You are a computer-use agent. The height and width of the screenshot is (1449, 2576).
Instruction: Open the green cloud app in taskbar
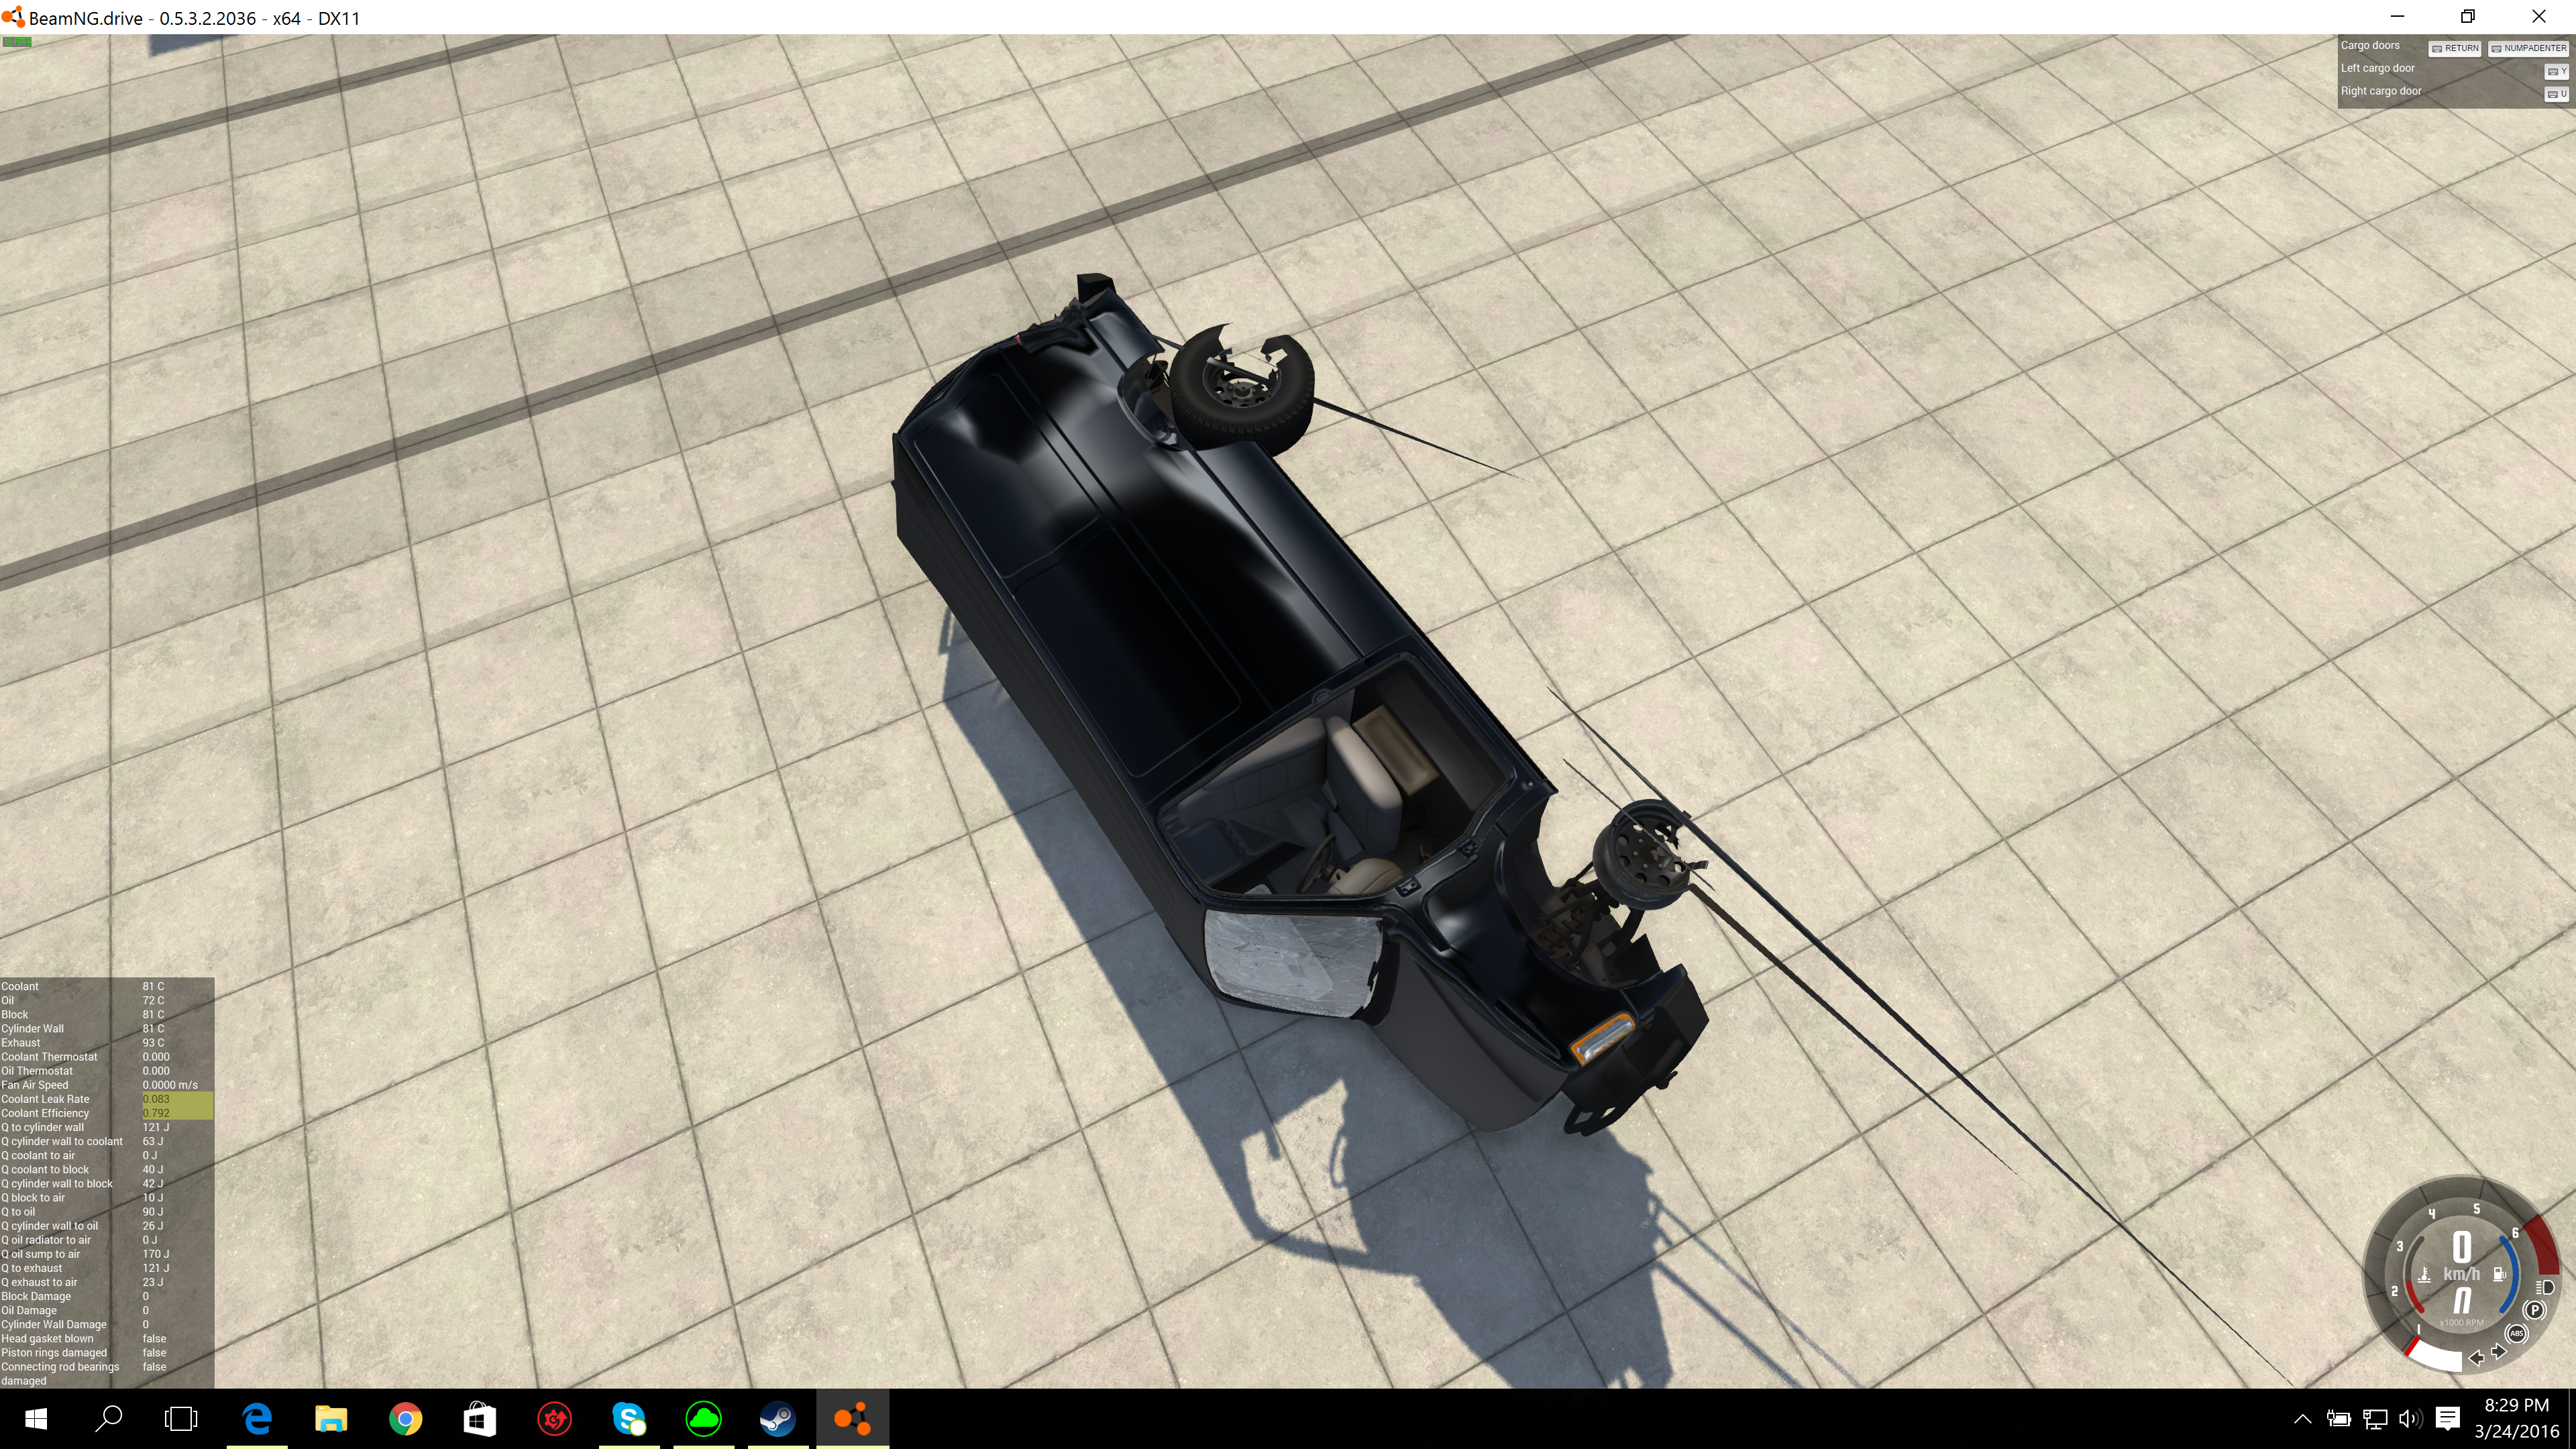[x=704, y=1418]
